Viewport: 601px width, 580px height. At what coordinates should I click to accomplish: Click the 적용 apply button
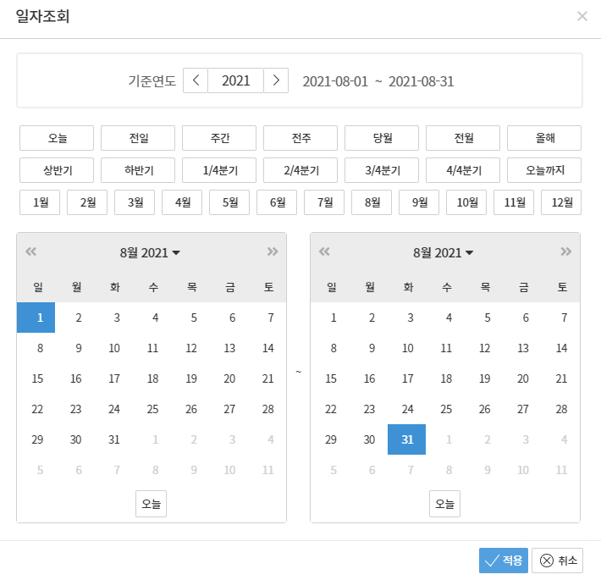point(504,560)
